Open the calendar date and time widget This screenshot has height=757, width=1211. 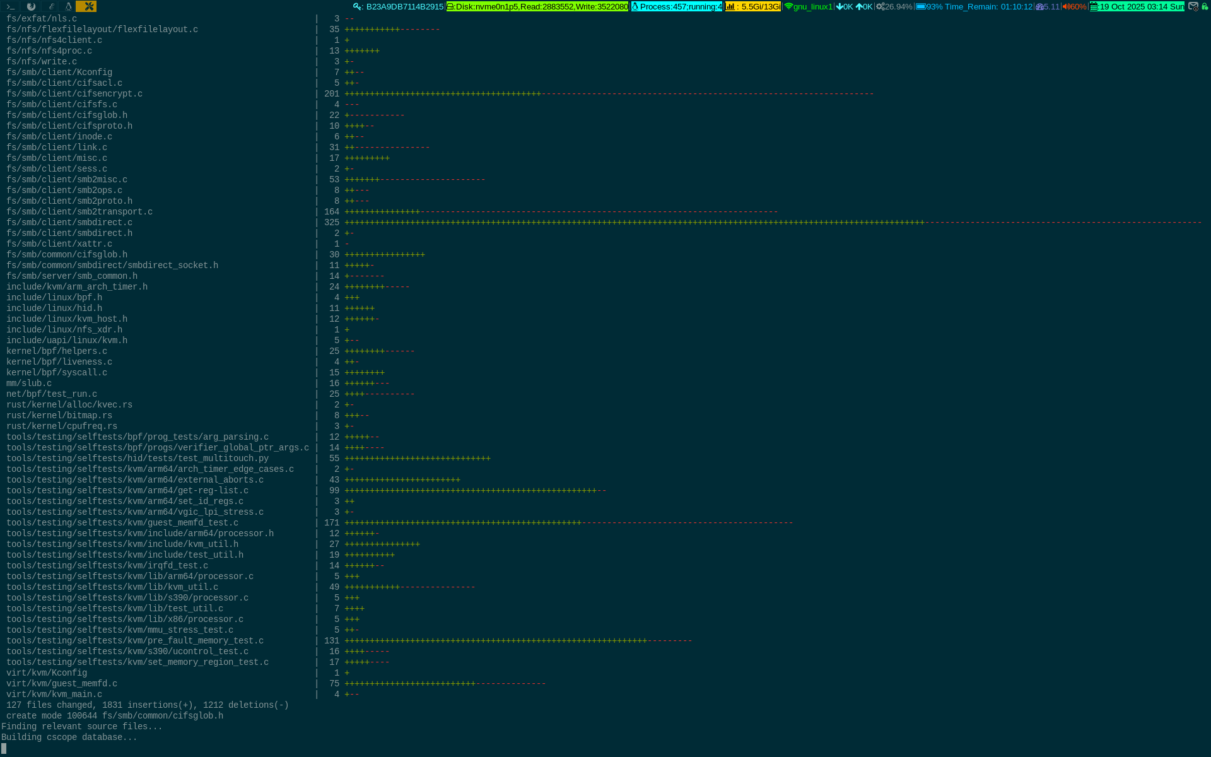(x=1137, y=6)
